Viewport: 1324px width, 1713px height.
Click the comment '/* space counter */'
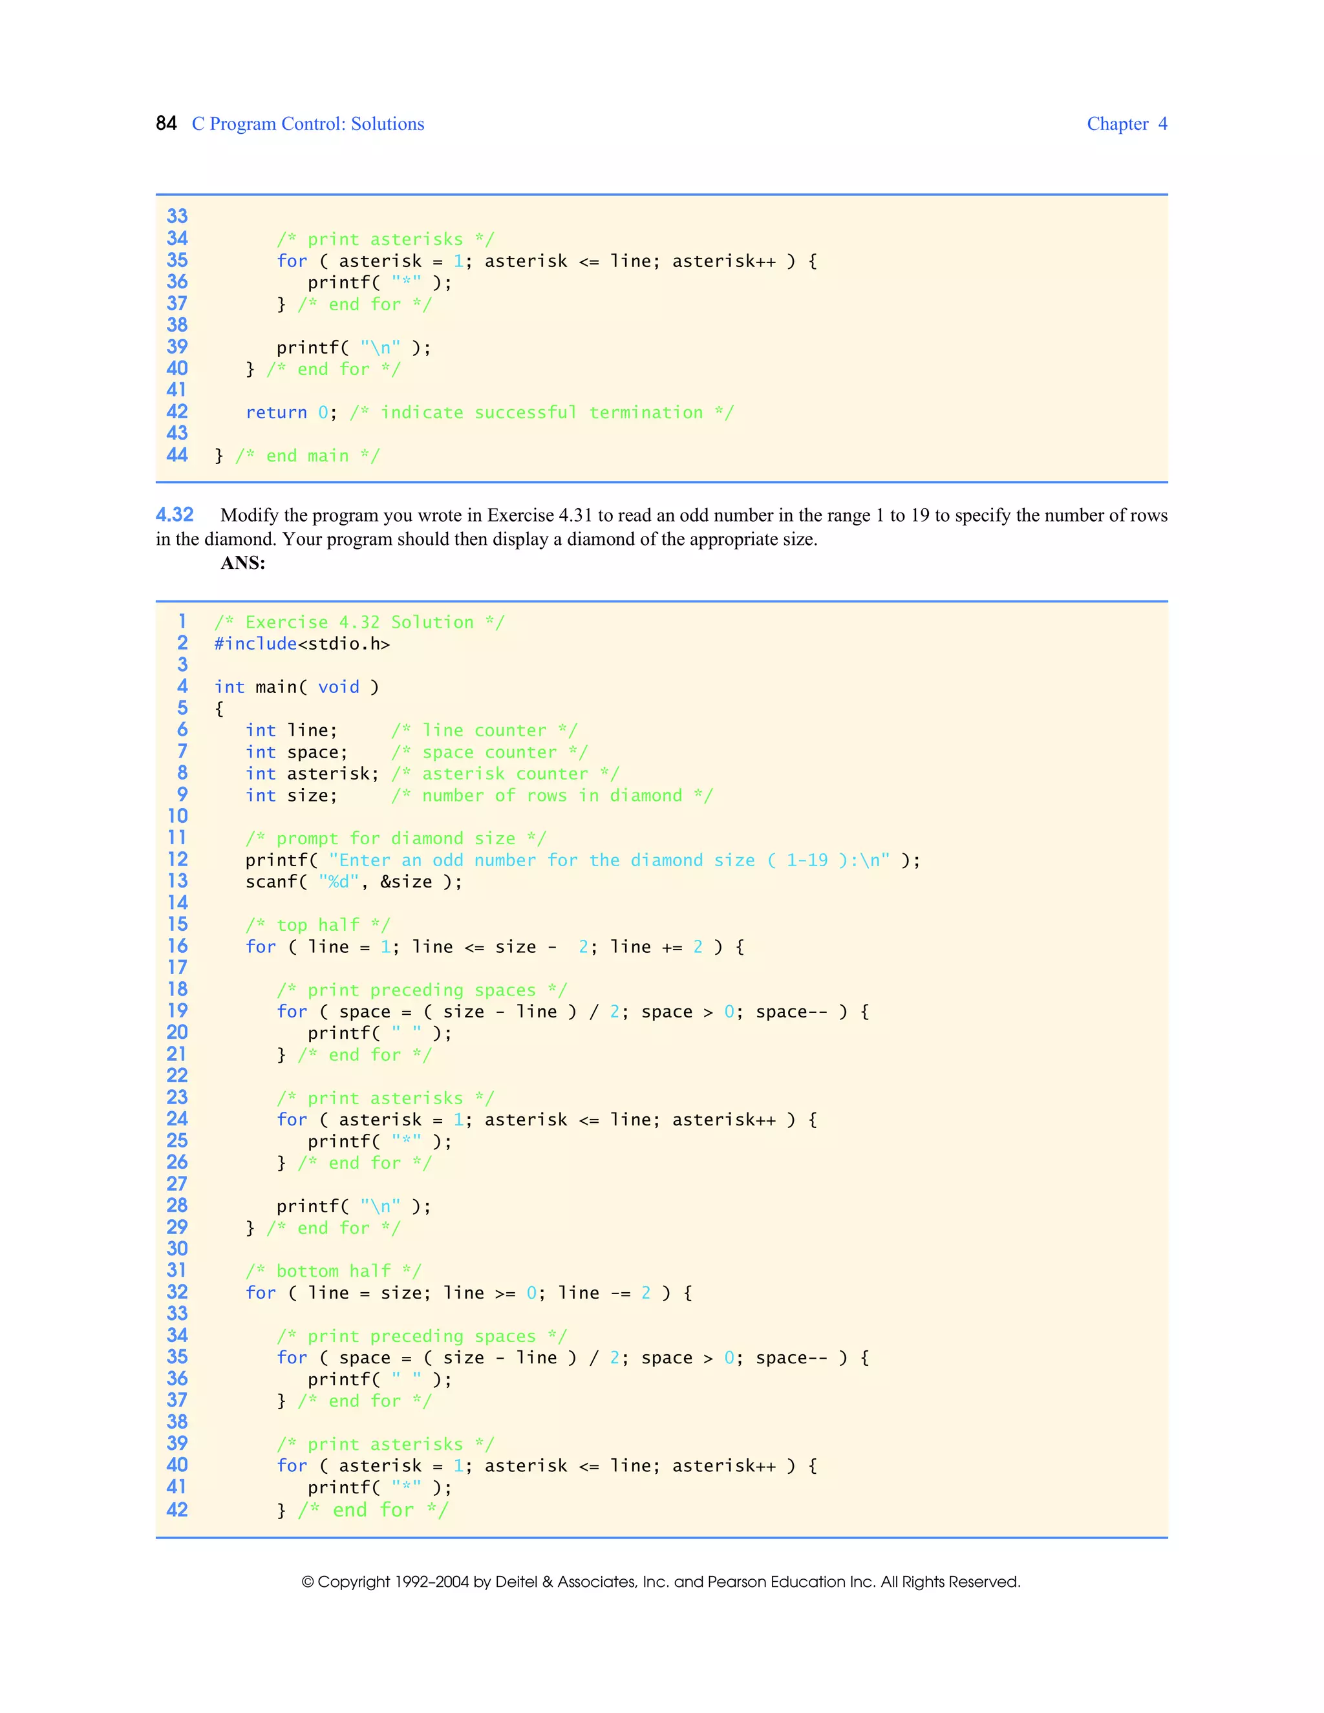[489, 752]
